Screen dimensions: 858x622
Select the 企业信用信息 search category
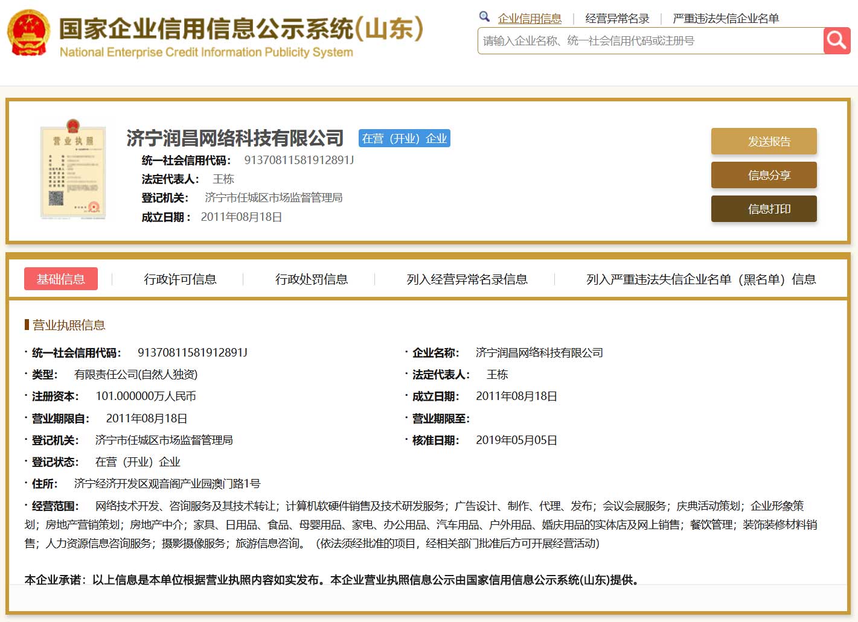click(530, 19)
